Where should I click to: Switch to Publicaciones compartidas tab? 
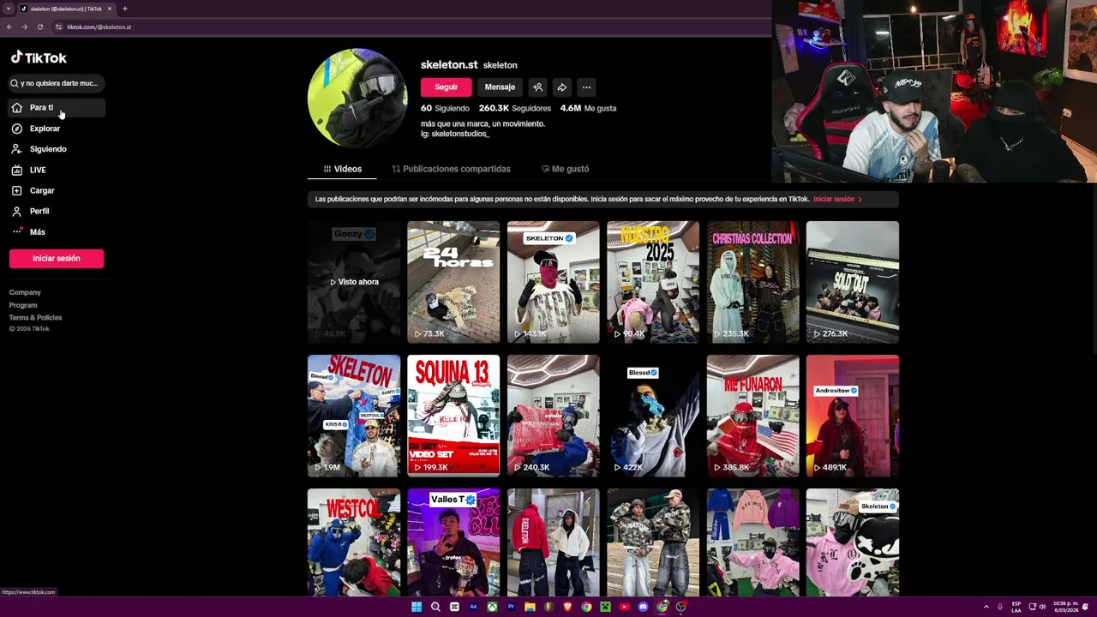click(x=451, y=169)
